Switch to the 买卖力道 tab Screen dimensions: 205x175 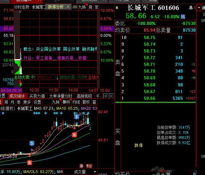click(37, 96)
